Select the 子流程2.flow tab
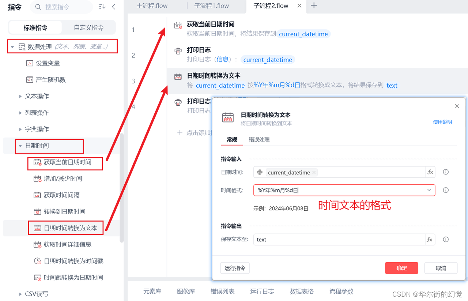 [271, 6]
